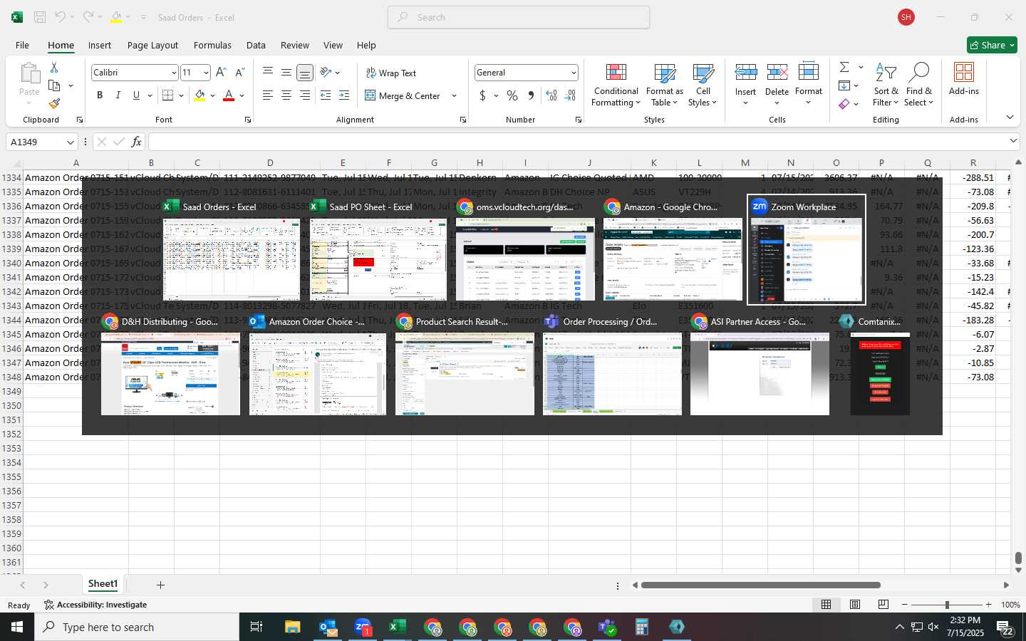This screenshot has width=1026, height=641.
Task: Click Increase Decimal icon
Action: (x=551, y=95)
